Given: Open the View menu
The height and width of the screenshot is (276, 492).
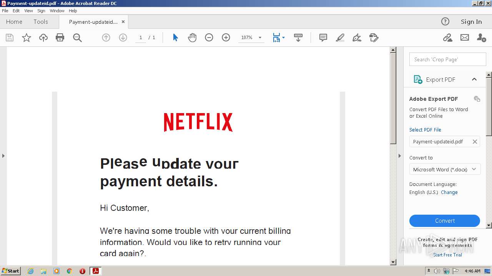Looking at the screenshot, I should pos(28,11).
